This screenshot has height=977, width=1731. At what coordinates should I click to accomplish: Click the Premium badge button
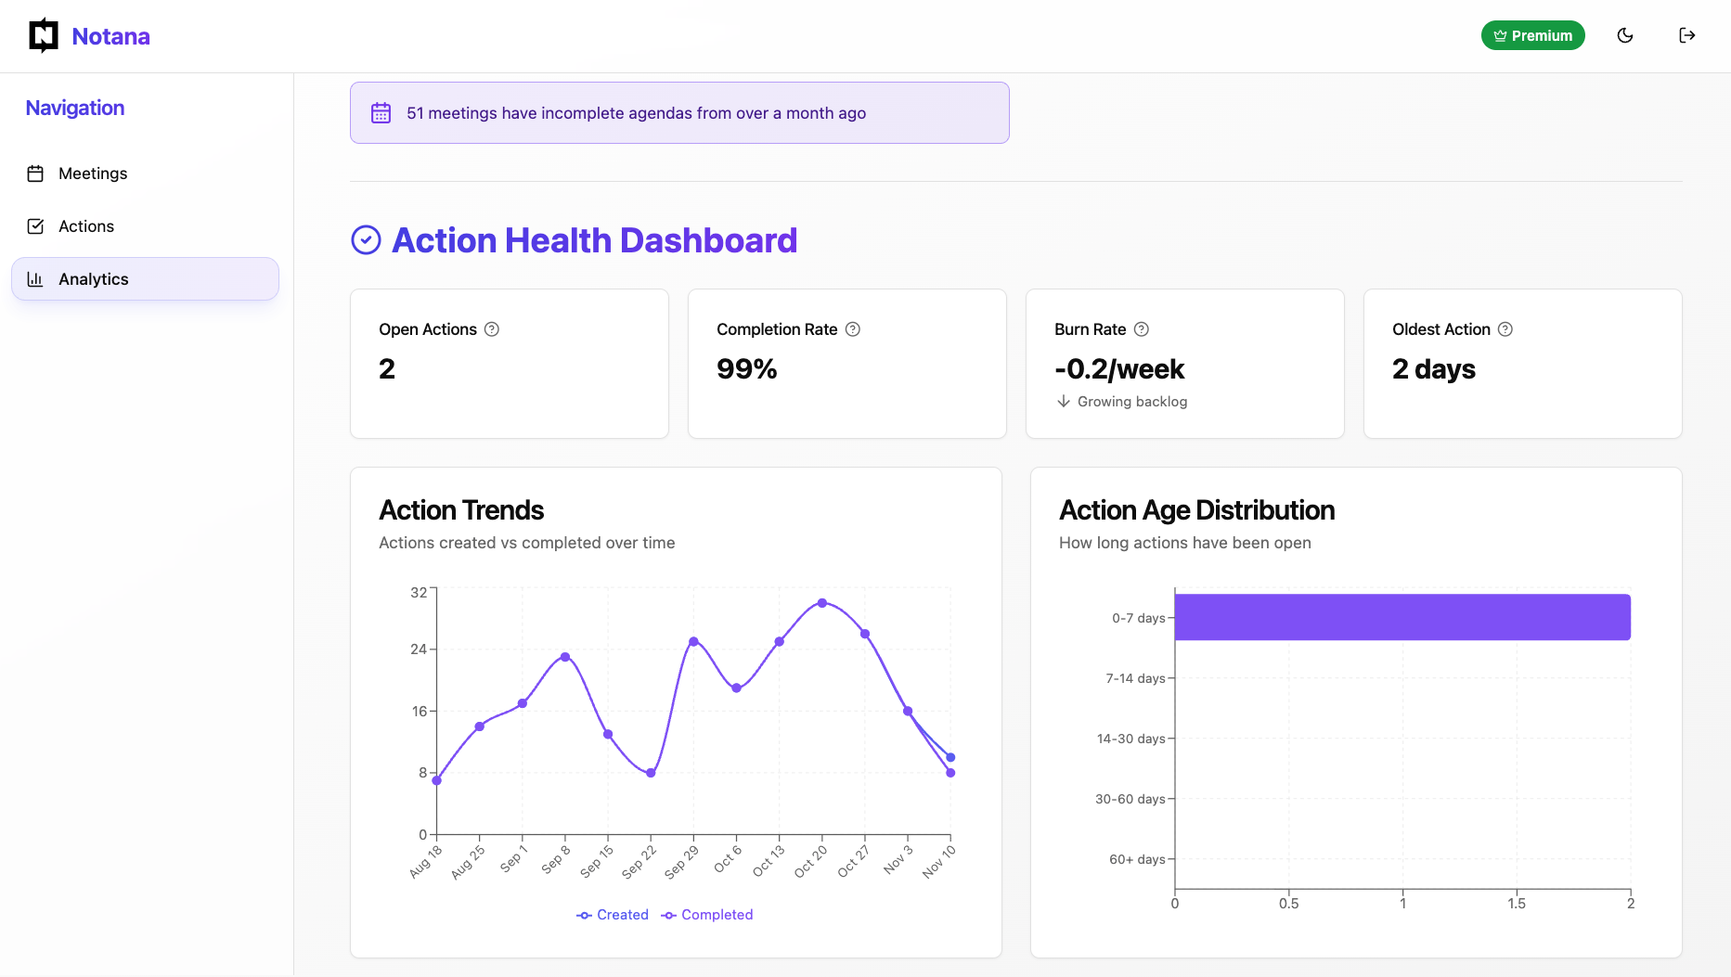pyautogui.click(x=1532, y=35)
